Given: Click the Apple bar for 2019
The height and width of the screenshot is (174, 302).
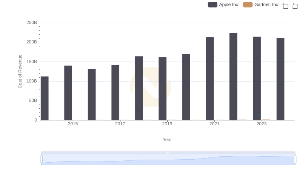Looking at the screenshot, I should click(163, 89).
